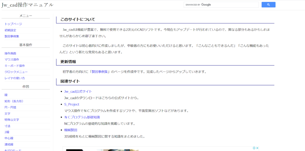Open レイヤの使い方 sidebar link
Image resolution: width=305 pixels, height=151 pixels.
15,78
